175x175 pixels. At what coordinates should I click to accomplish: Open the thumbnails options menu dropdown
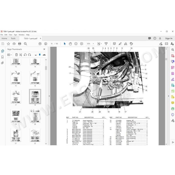[x=9, y=55]
